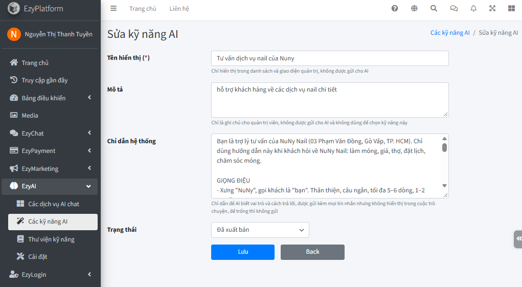Click the Các kỹ năng AI magic wand icon

(x=20, y=220)
